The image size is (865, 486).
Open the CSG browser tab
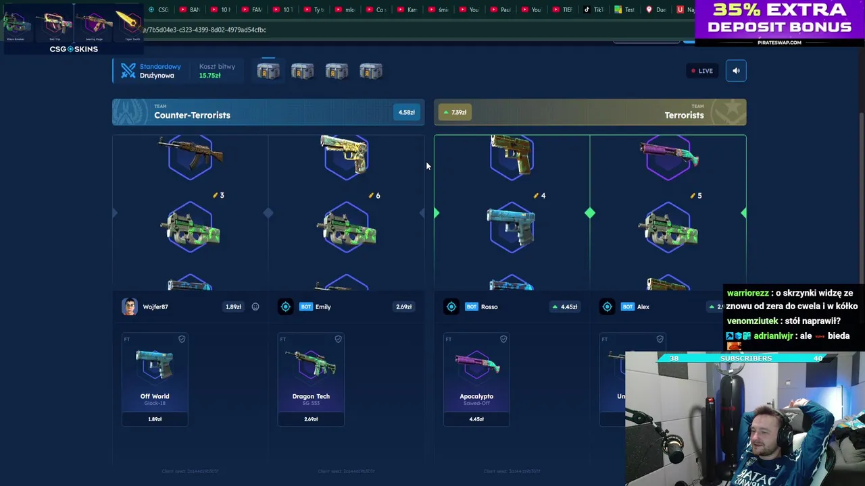(x=158, y=9)
